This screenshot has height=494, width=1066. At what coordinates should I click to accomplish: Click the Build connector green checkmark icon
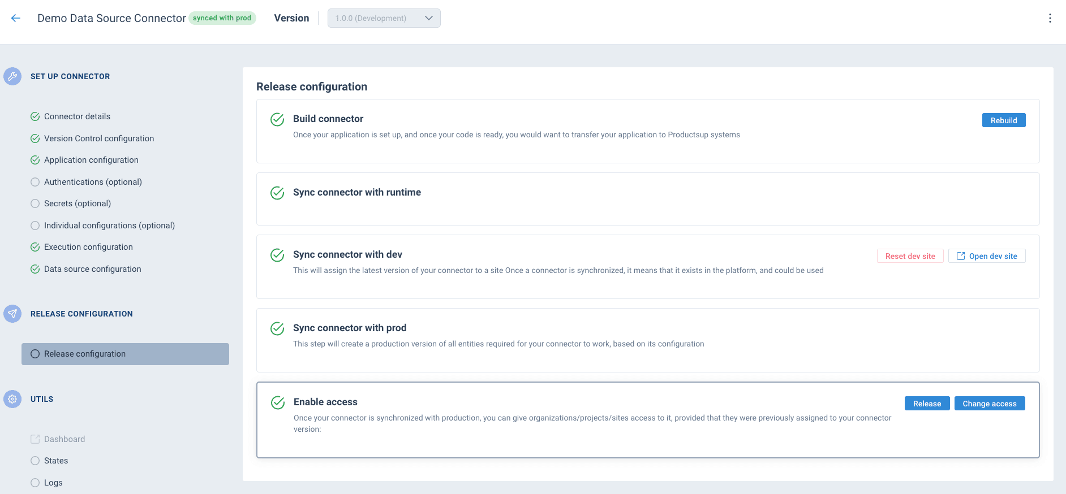coord(277,119)
